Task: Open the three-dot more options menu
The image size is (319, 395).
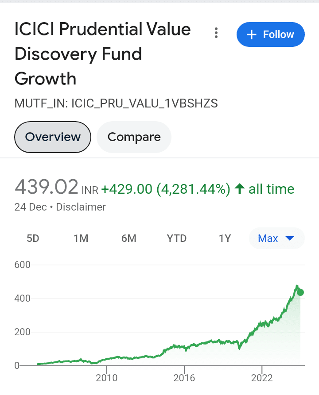Action: point(216,33)
